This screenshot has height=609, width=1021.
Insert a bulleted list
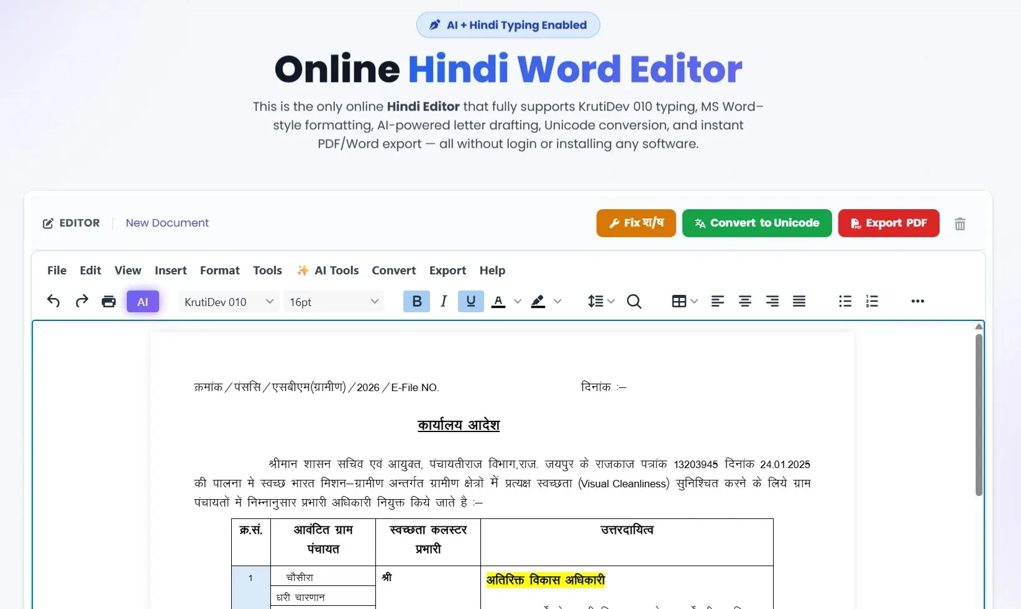pyautogui.click(x=844, y=301)
